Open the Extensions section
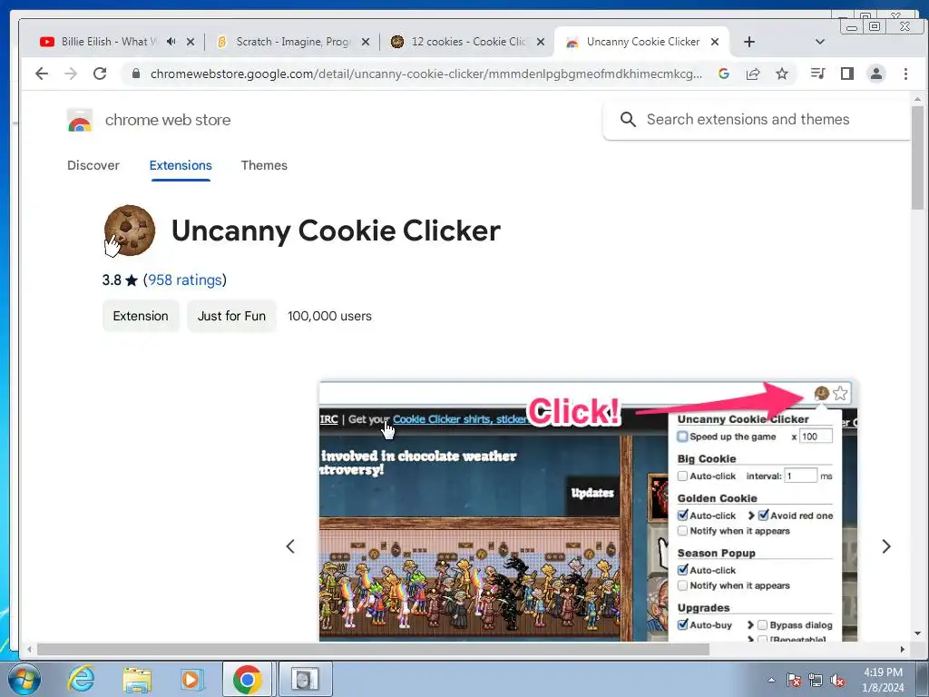This screenshot has width=929, height=697. [181, 165]
